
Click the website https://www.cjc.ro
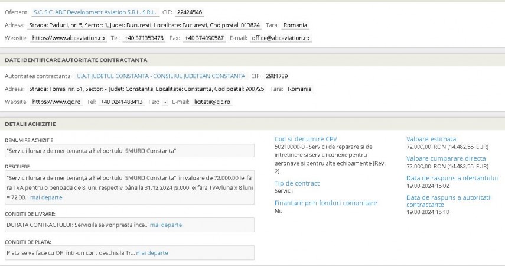pos(56,102)
